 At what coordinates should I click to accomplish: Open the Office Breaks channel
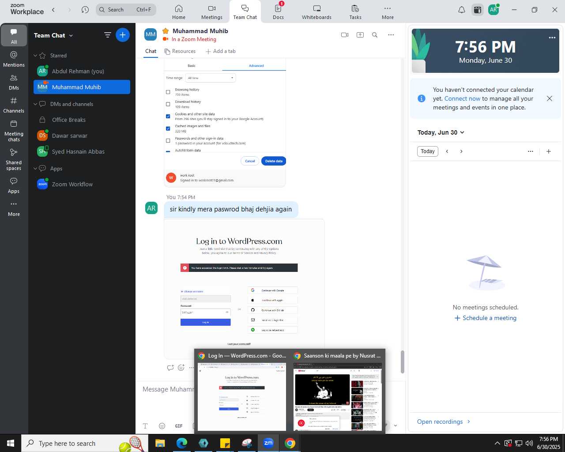(82, 120)
